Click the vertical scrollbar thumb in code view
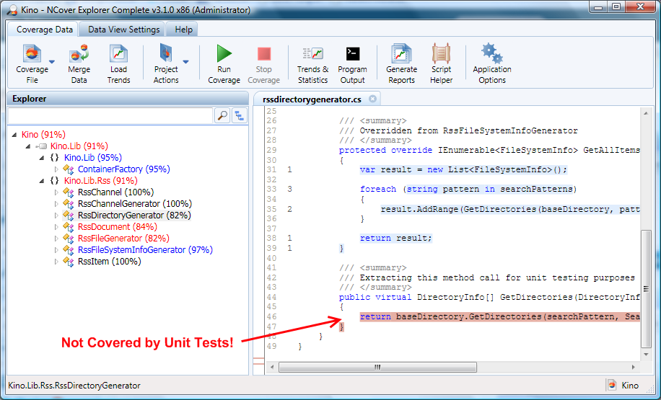This screenshot has height=400, width=661. (x=646, y=289)
